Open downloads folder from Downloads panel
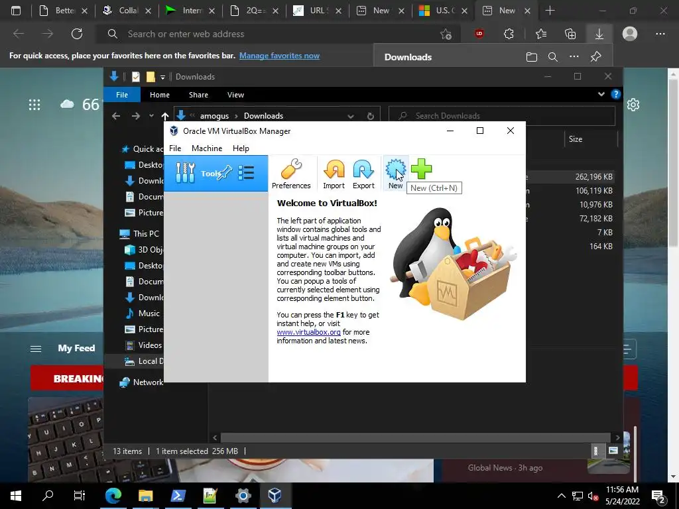679x509 pixels. [532, 57]
